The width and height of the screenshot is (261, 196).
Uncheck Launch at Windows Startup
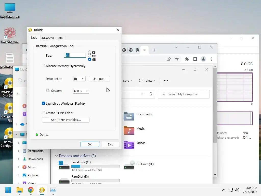coord(43,103)
